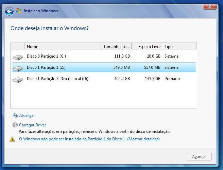Click the Primário type cell

tap(172, 78)
